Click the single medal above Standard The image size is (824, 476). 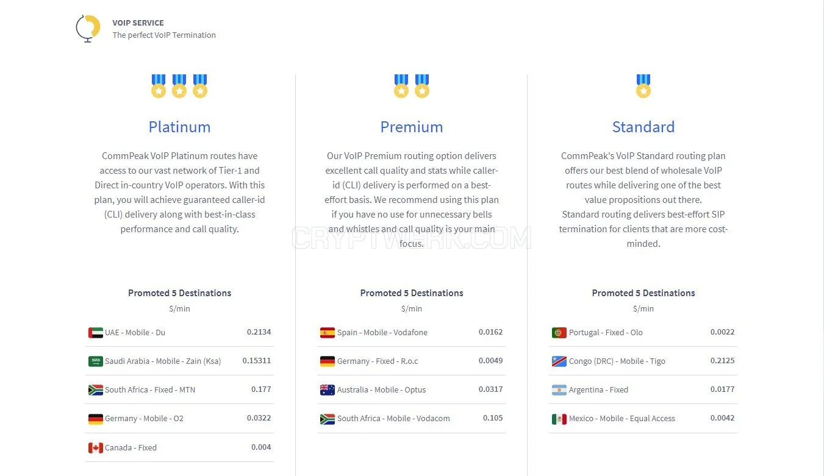click(x=643, y=86)
